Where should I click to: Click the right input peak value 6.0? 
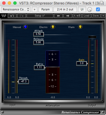(17, 97)
